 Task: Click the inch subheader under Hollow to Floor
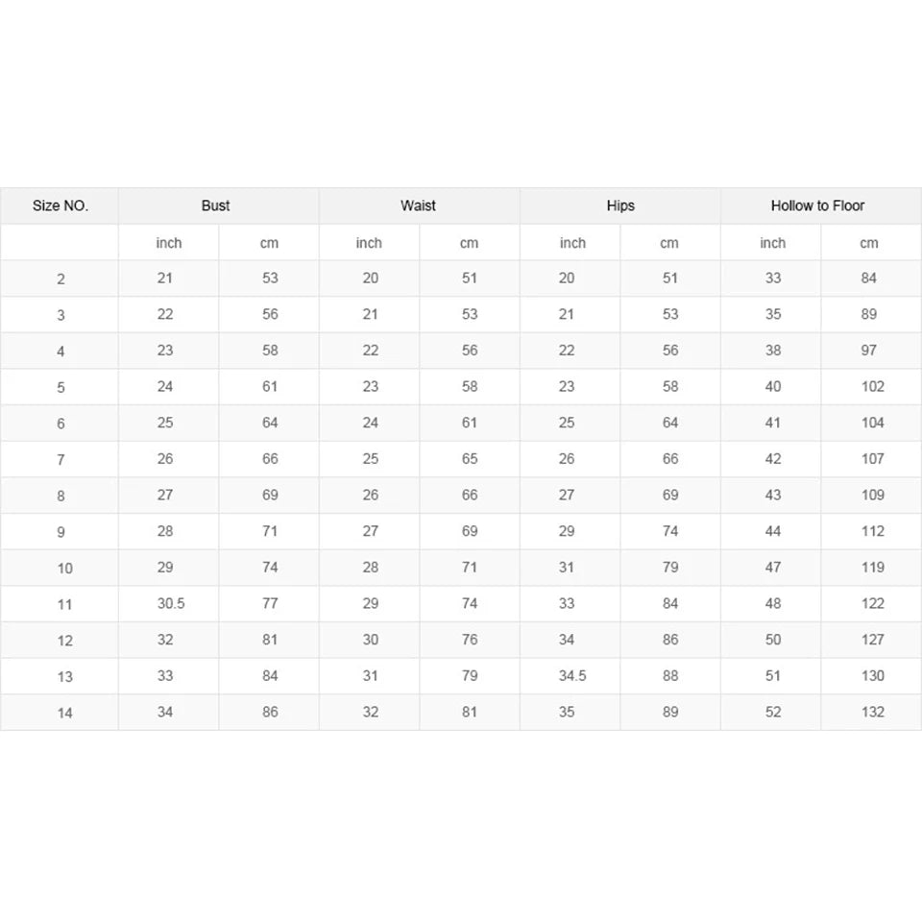coord(772,243)
